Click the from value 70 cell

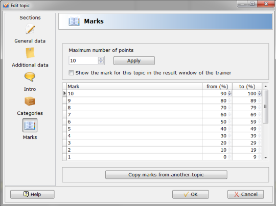(x=217, y=108)
